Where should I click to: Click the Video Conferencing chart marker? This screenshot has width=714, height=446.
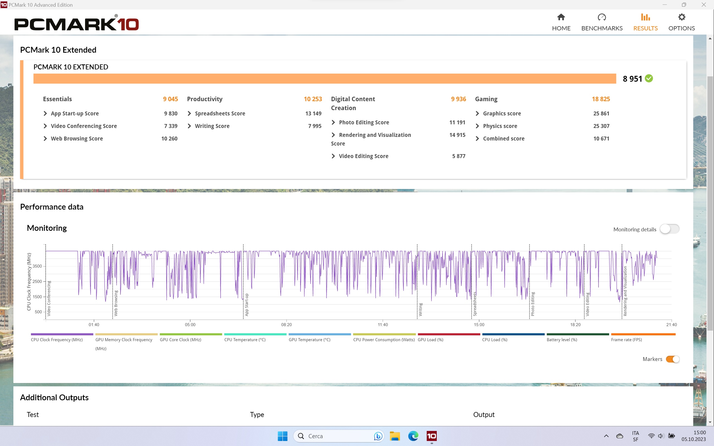click(x=49, y=299)
